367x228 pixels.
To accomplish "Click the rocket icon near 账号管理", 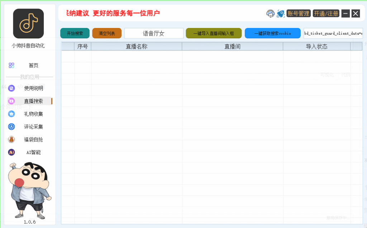I will tap(280, 13).
